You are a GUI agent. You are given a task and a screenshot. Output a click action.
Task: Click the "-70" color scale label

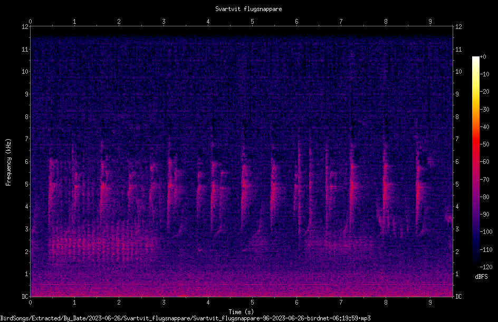485,180
